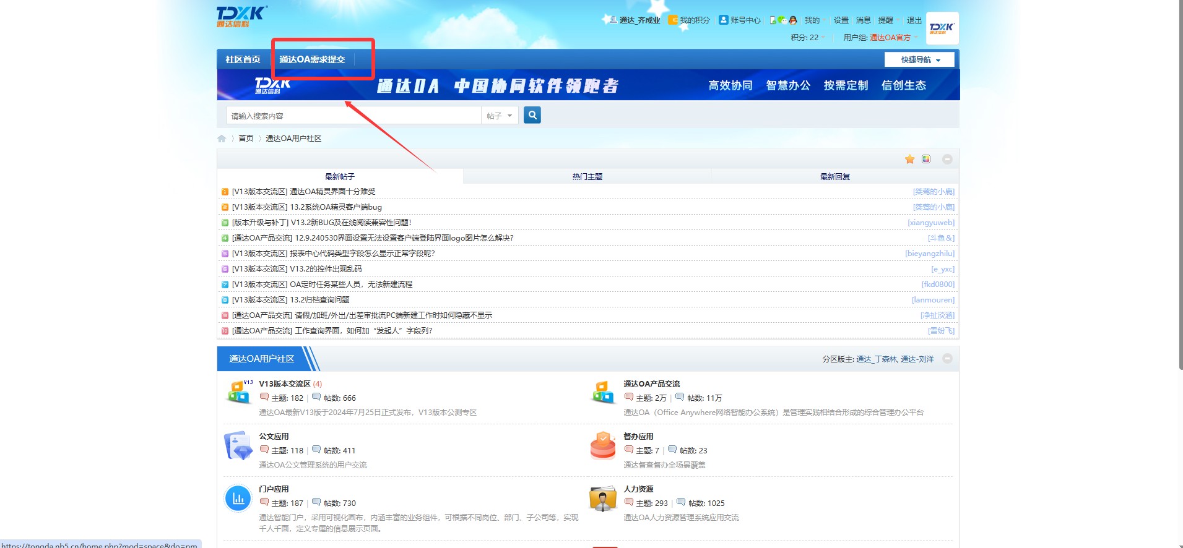
Task: Click the V13版本交流区 forum icon
Action: [x=238, y=392]
